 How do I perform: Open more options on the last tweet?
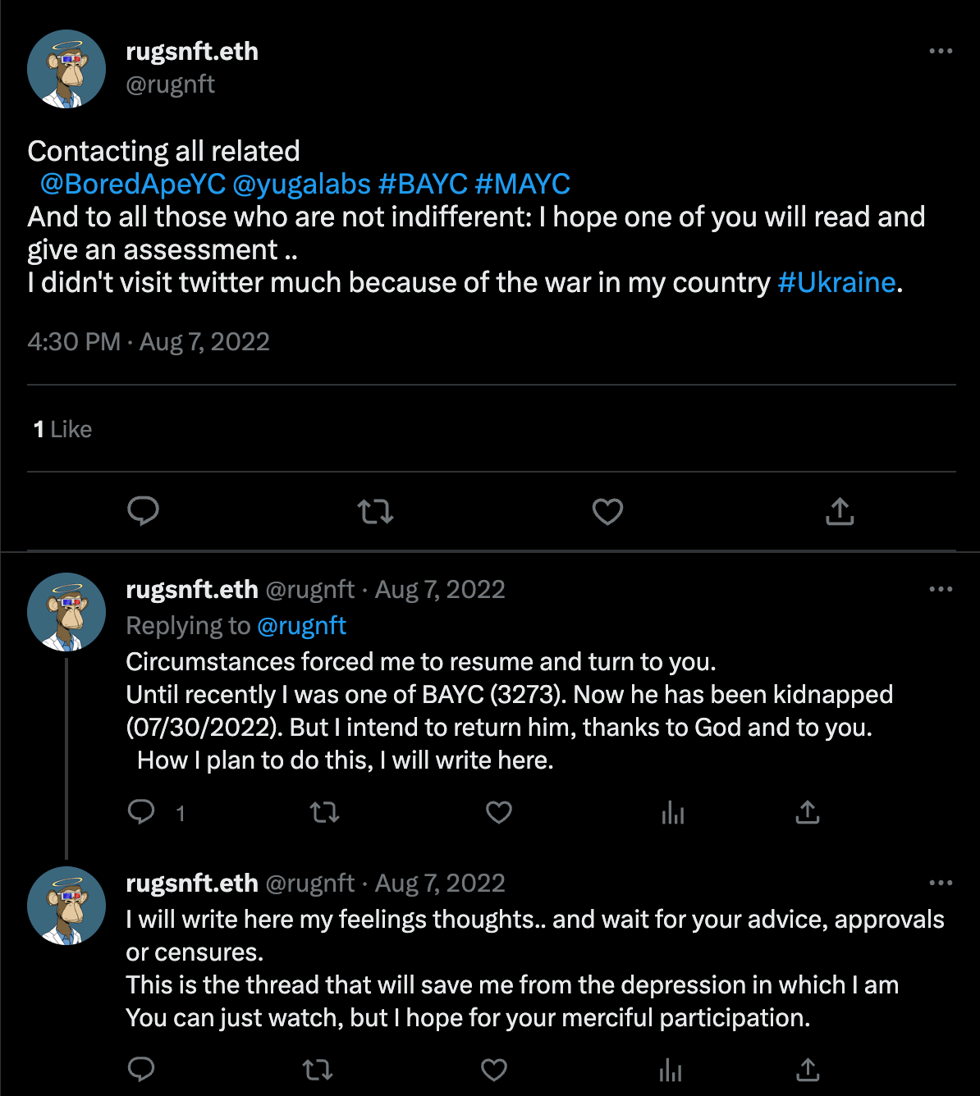pos(941,883)
